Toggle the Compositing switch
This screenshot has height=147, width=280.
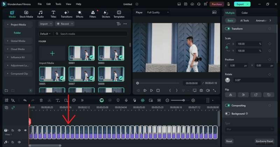click(x=227, y=106)
